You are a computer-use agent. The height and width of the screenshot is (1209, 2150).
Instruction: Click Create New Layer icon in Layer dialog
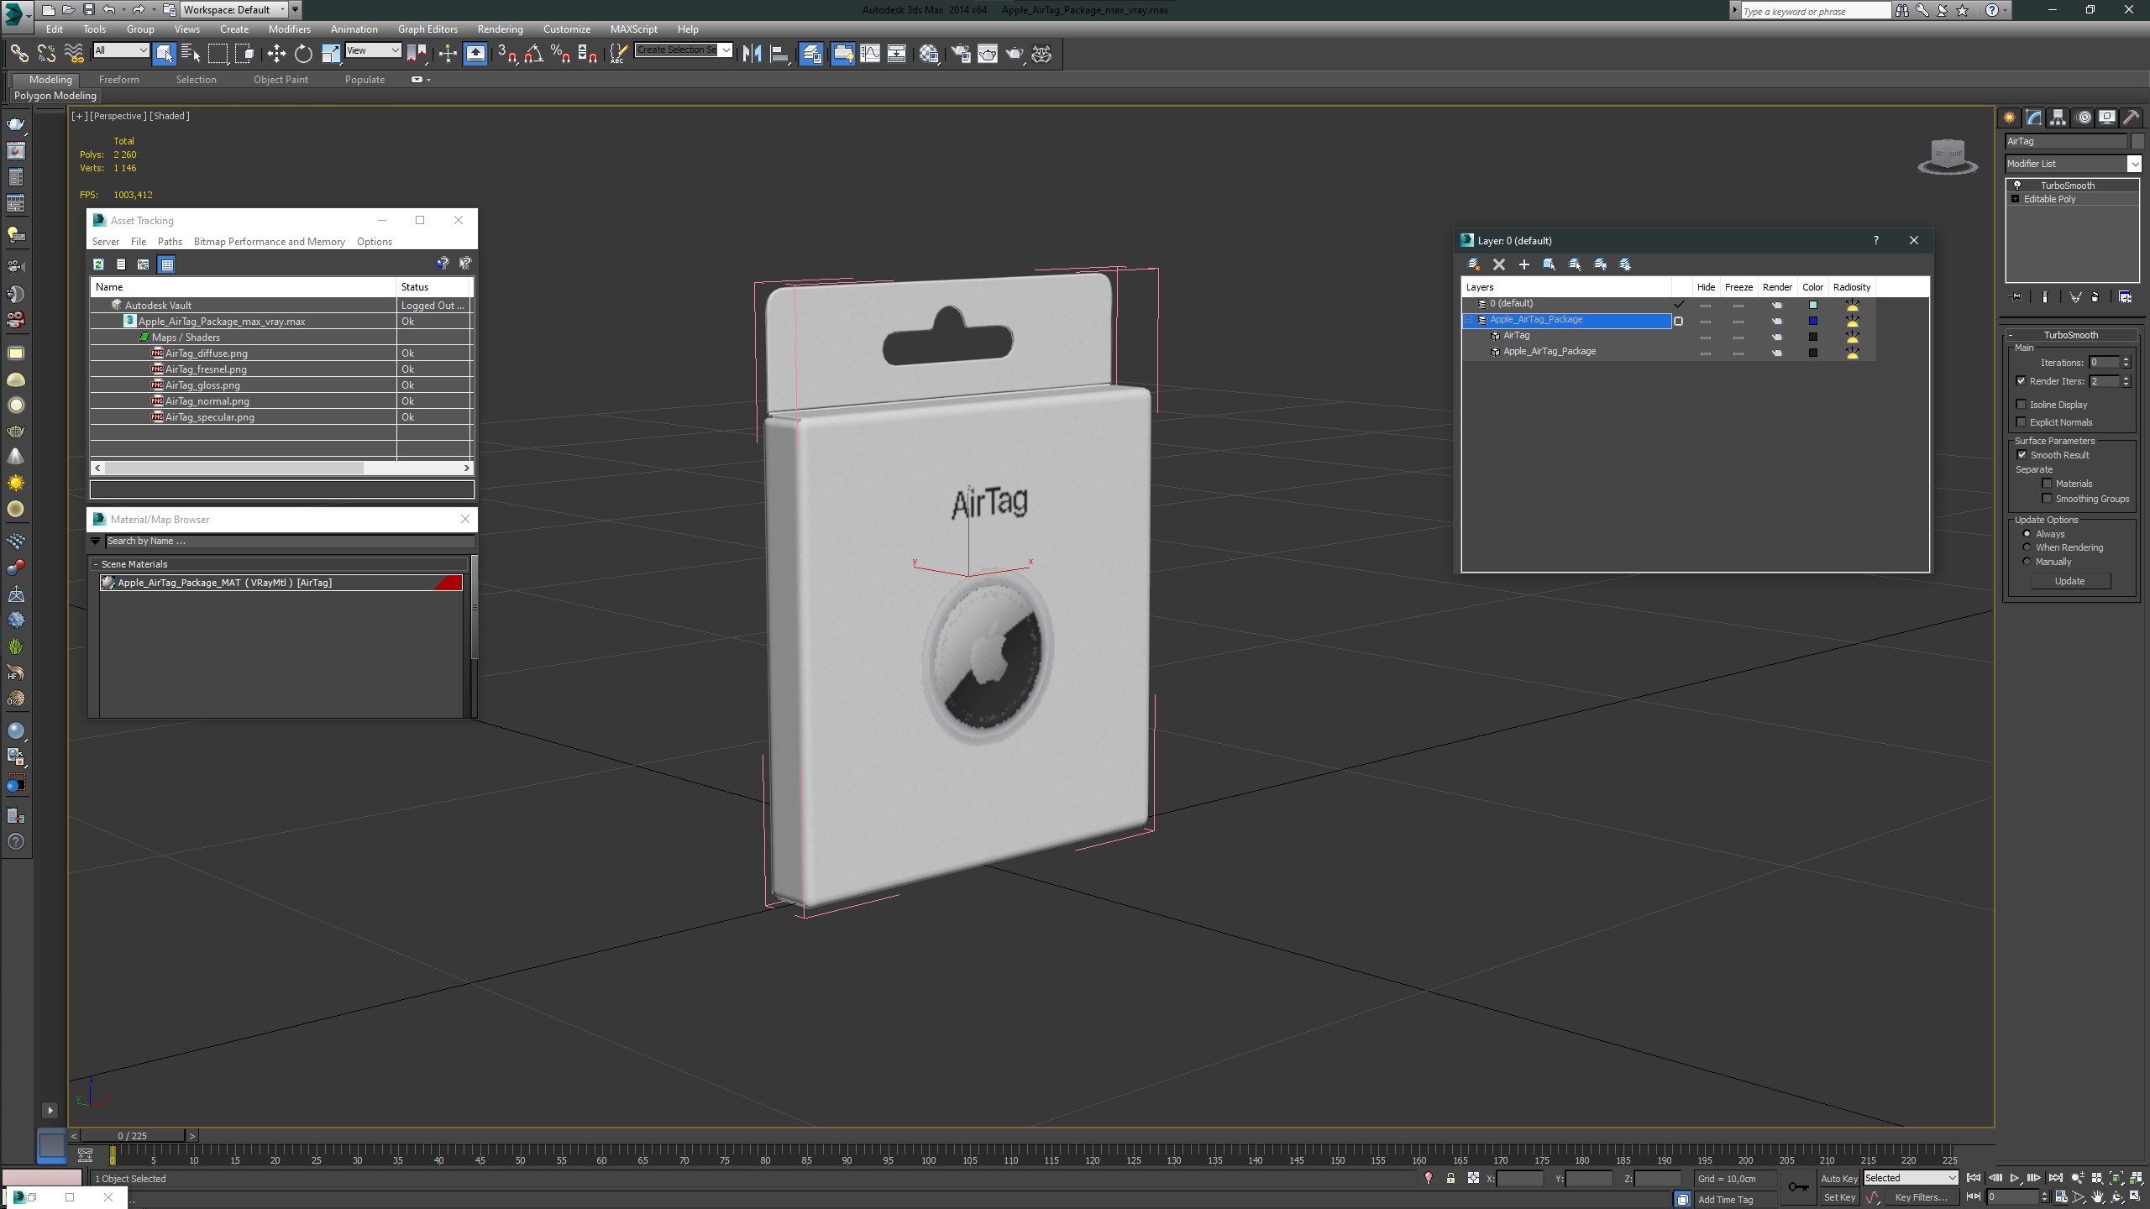click(1473, 264)
